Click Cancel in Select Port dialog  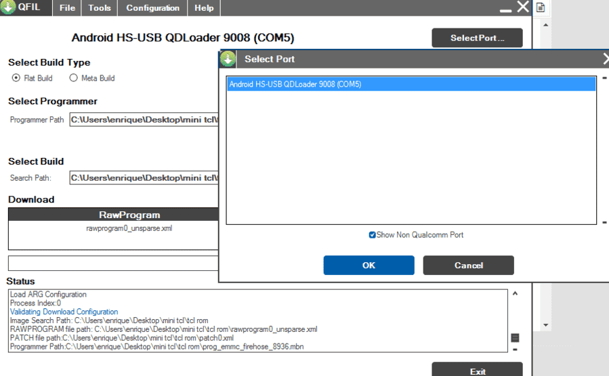[468, 266]
